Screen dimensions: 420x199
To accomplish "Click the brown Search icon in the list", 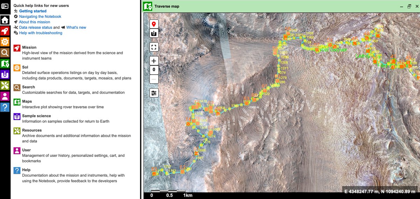I will 16,88.
